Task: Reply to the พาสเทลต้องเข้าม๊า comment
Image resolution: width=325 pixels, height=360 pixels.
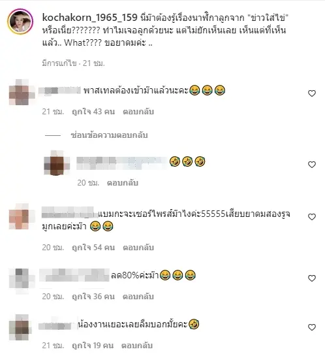Action: (138, 112)
